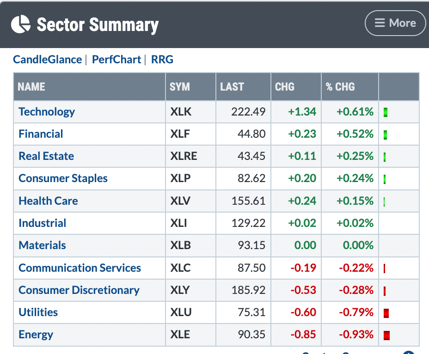Screen dimensions: 429x354
Task: Sort by the LAST price column
Action: coord(232,87)
